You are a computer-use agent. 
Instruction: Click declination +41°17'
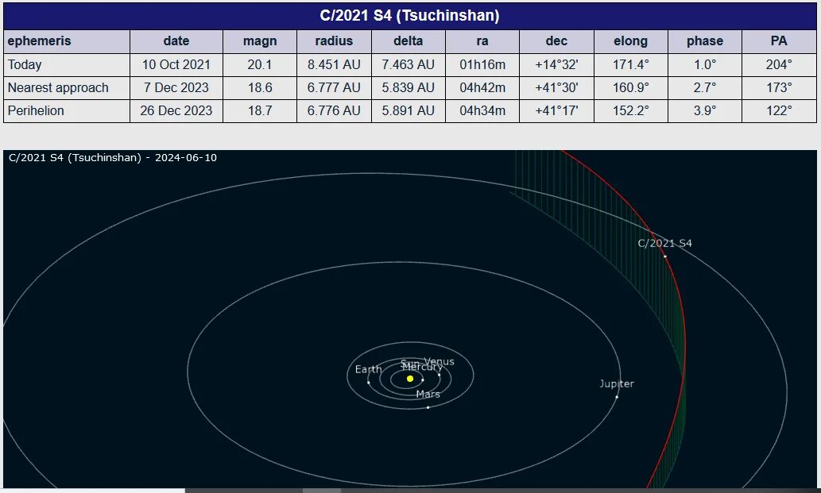coord(556,110)
